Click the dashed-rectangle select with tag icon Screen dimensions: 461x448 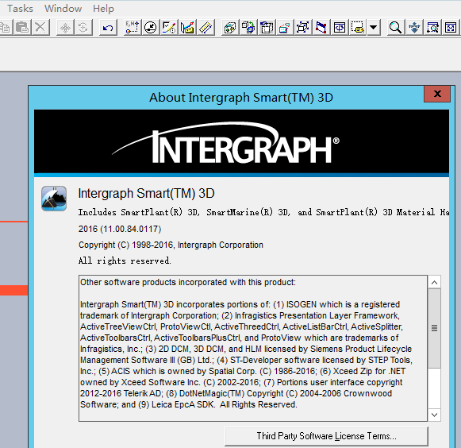click(358, 28)
